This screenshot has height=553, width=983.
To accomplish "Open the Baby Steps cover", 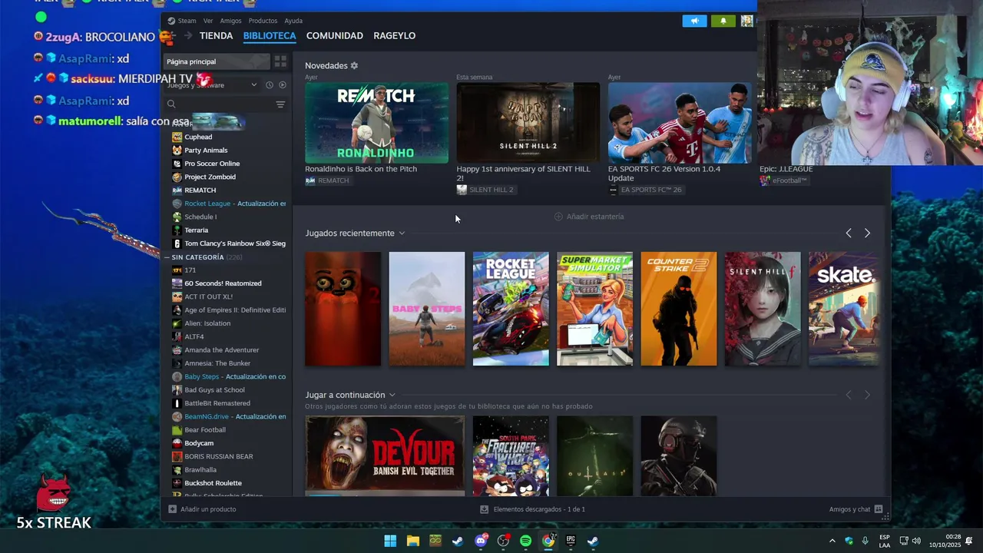I will click(427, 309).
